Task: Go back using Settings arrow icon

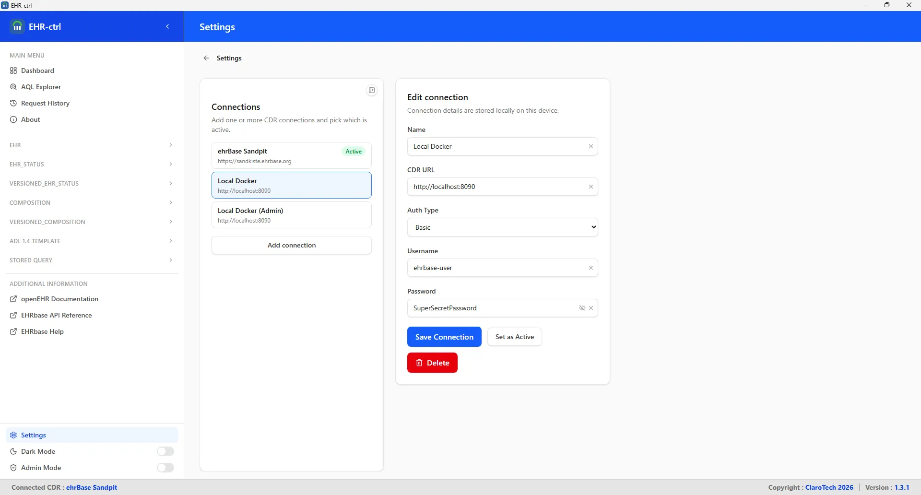Action: 206,58
